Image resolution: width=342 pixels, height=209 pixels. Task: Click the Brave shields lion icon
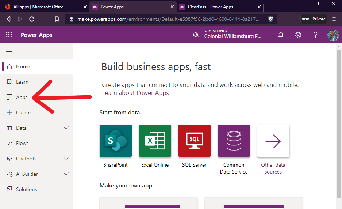click(271, 19)
